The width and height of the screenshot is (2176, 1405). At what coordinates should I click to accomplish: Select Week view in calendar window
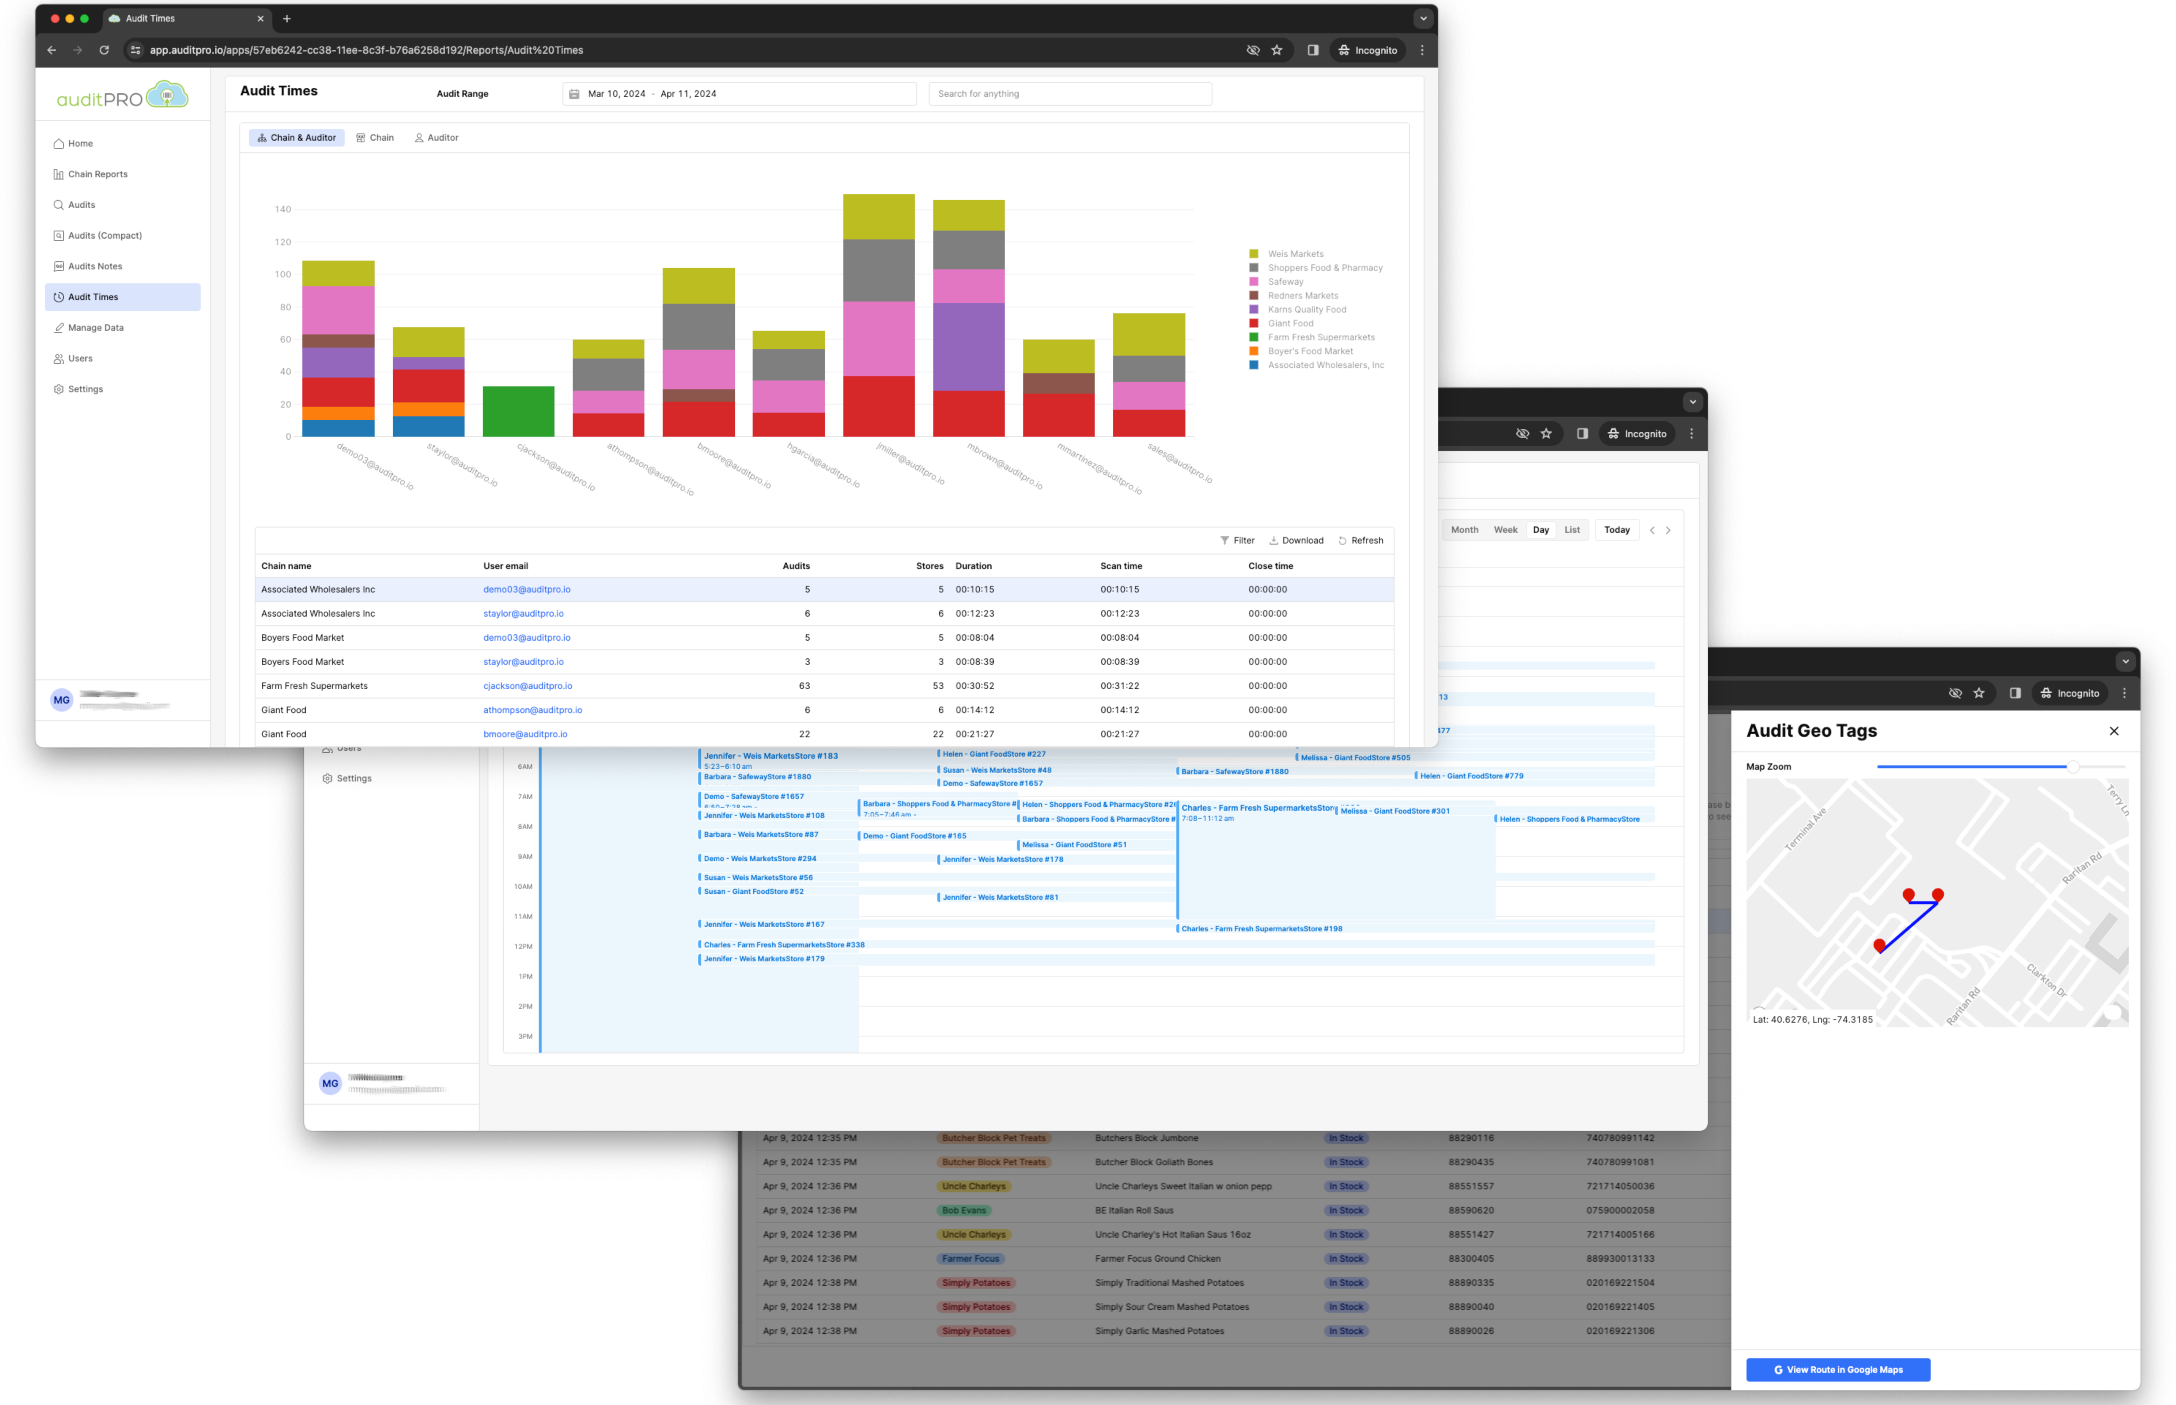(1505, 530)
